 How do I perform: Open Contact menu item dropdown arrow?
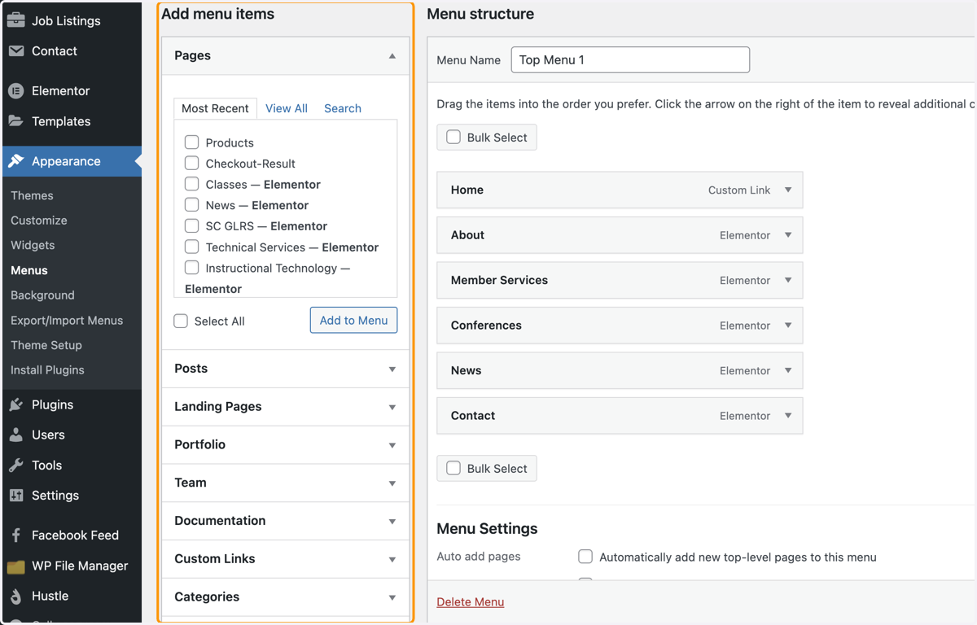point(788,416)
